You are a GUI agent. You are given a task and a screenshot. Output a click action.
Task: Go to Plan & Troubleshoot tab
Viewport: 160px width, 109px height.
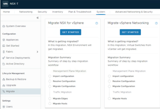80,12
